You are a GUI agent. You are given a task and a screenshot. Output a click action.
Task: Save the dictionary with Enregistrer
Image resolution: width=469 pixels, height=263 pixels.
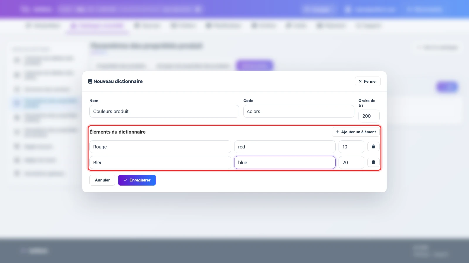pyautogui.click(x=137, y=180)
